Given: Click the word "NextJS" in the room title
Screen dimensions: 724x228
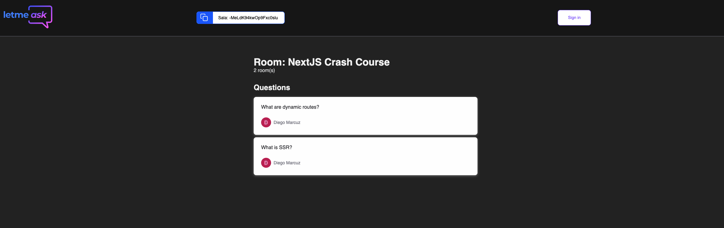Looking at the screenshot, I should [305, 62].
